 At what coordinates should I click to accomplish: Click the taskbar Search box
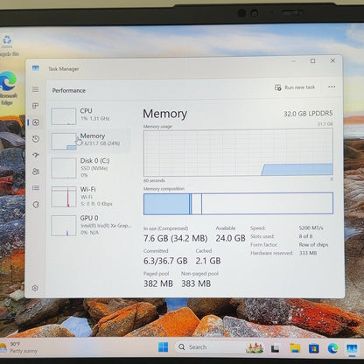click(219, 347)
